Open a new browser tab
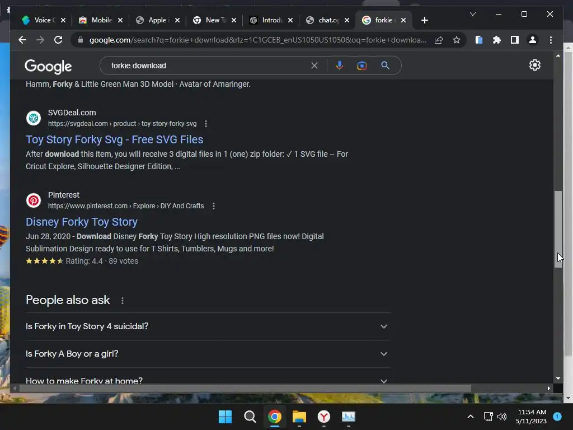This screenshot has width=573, height=430. click(424, 20)
